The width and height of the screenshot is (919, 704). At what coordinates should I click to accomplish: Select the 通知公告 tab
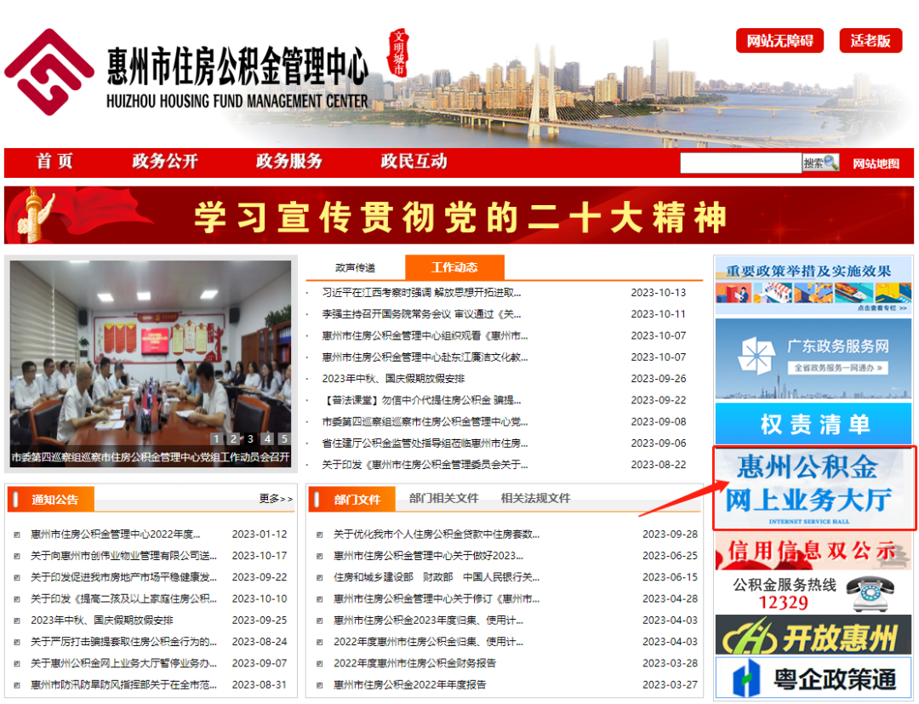pos(51,500)
